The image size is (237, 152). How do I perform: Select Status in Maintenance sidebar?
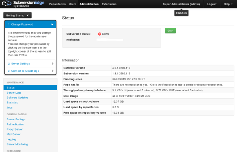[x=30, y=87]
